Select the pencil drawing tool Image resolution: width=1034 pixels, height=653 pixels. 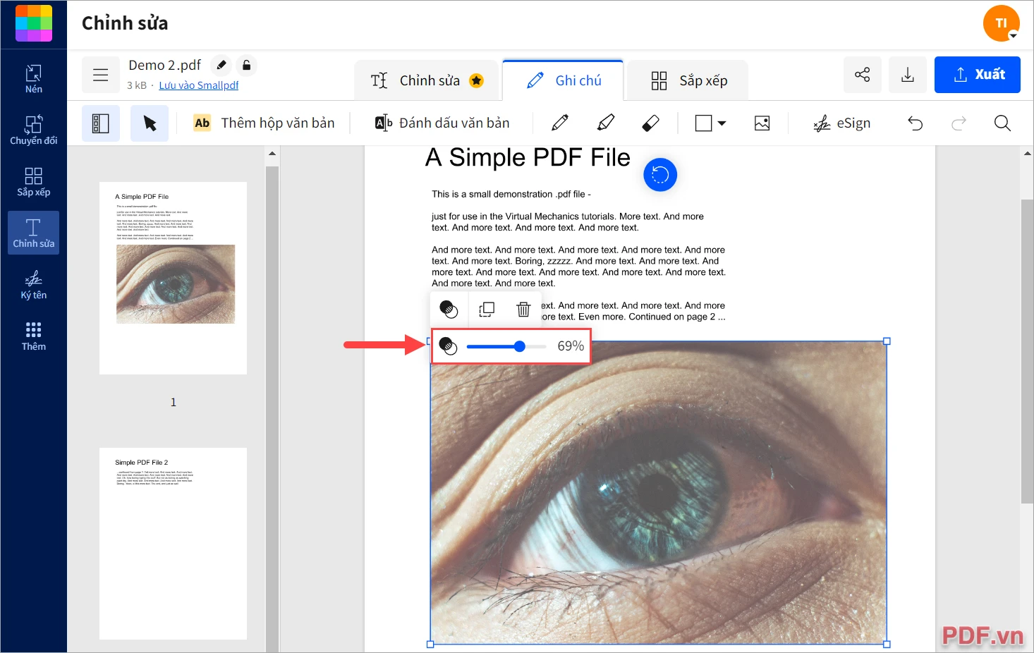point(560,123)
